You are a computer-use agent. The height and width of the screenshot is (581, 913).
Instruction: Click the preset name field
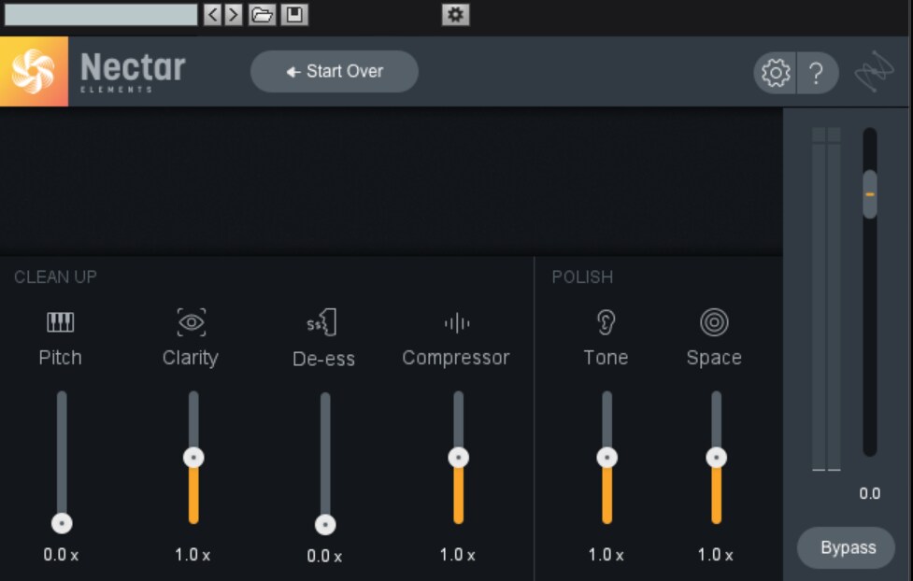click(x=101, y=15)
